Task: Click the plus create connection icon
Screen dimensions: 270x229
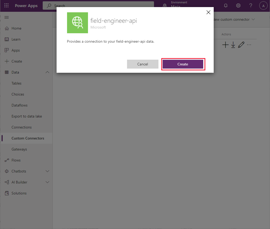Action: pos(225,45)
